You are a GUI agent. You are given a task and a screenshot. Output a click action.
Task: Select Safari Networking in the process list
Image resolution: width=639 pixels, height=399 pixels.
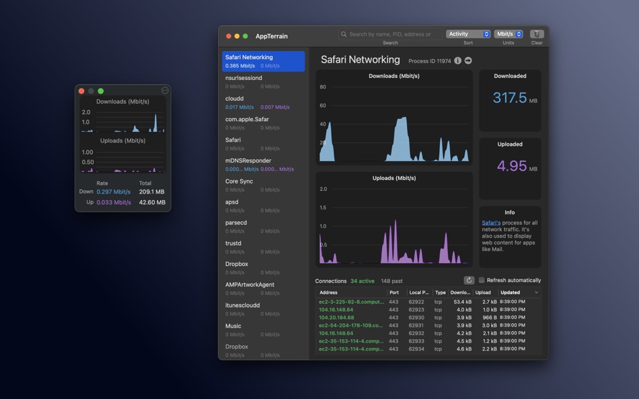point(263,61)
